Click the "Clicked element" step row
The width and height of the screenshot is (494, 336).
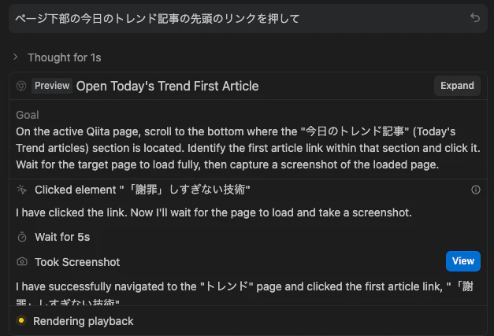click(x=248, y=190)
